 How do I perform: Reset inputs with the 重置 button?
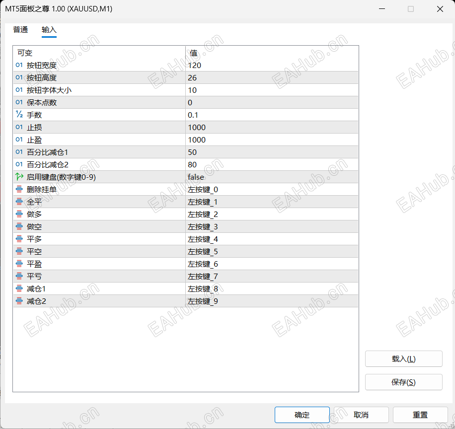point(420,415)
